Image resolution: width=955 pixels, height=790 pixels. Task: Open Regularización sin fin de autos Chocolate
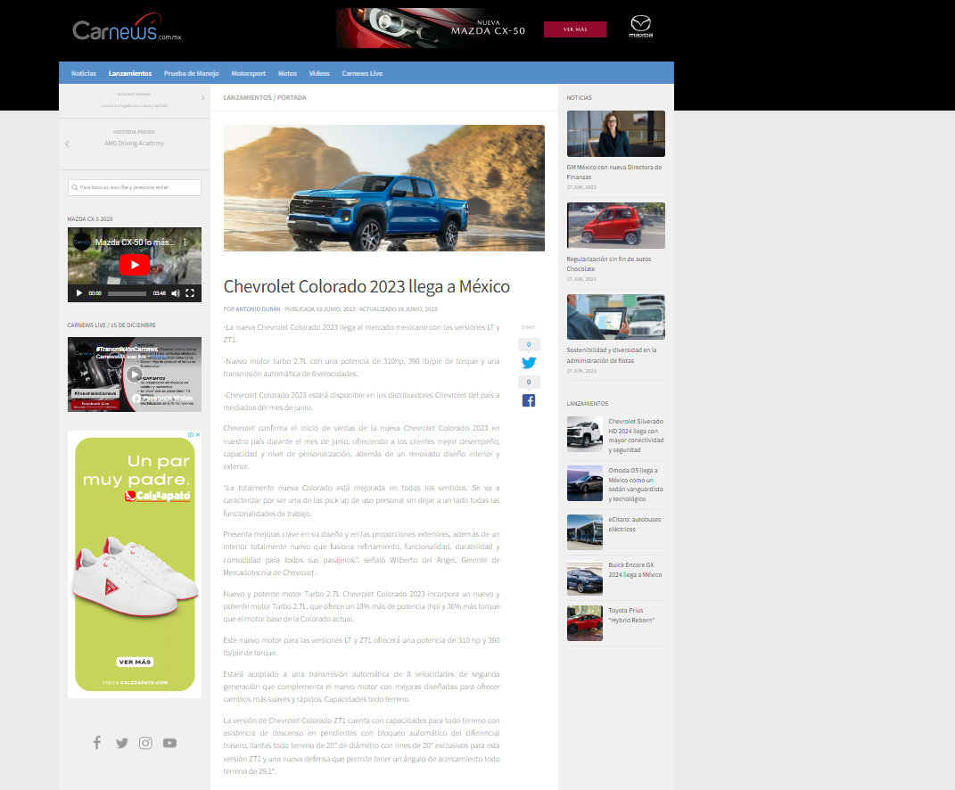(x=609, y=264)
